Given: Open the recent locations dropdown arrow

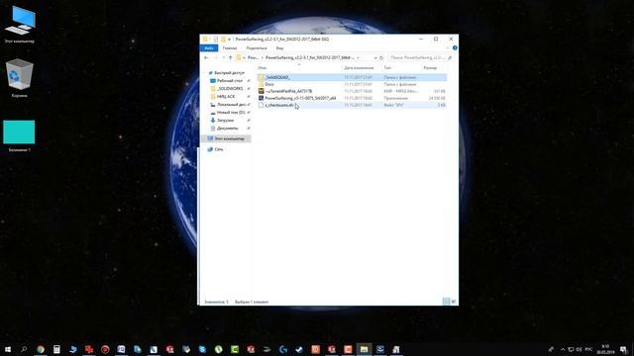Looking at the screenshot, I should point(223,57).
